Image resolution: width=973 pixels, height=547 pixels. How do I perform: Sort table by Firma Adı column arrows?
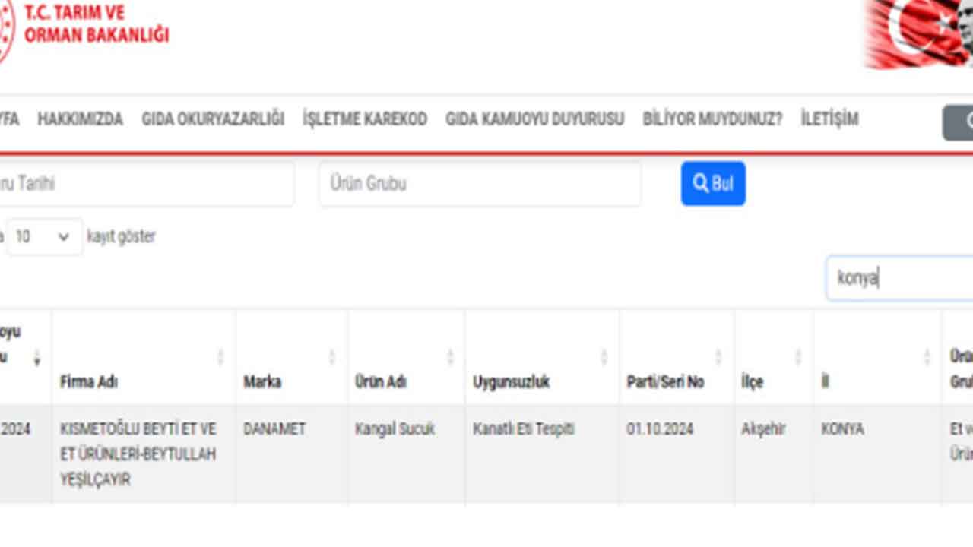pos(220,356)
